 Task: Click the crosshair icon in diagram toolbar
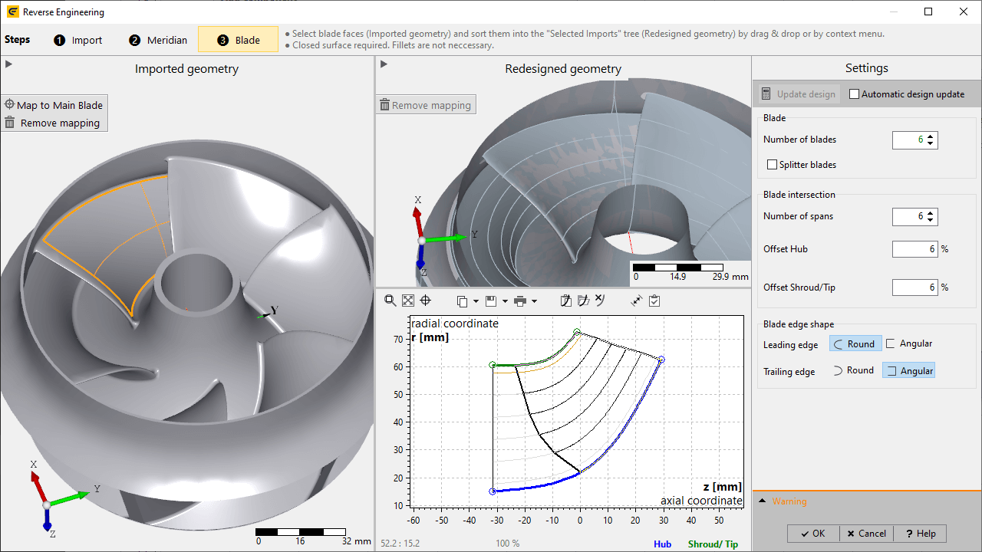(426, 301)
